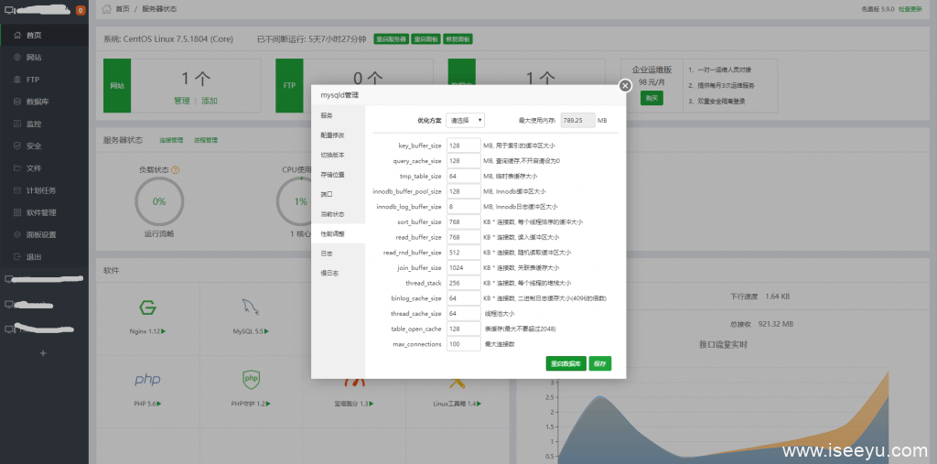Image resolution: width=937 pixels, height=464 pixels.
Task: Open the 监控 monitoring item in sidebar
Action: coord(44,124)
